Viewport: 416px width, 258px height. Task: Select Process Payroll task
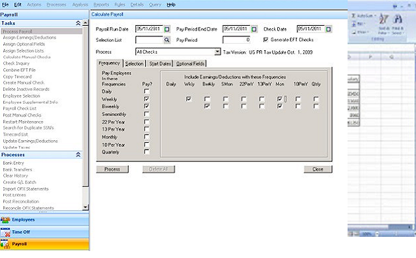(42, 31)
